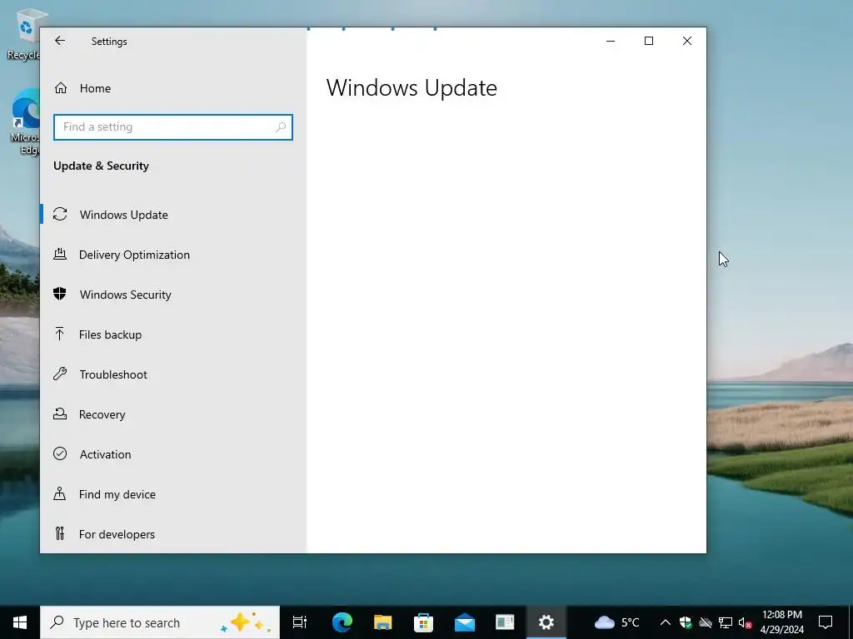
Task: Show hidden system tray icons
Action: (x=665, y=622)
